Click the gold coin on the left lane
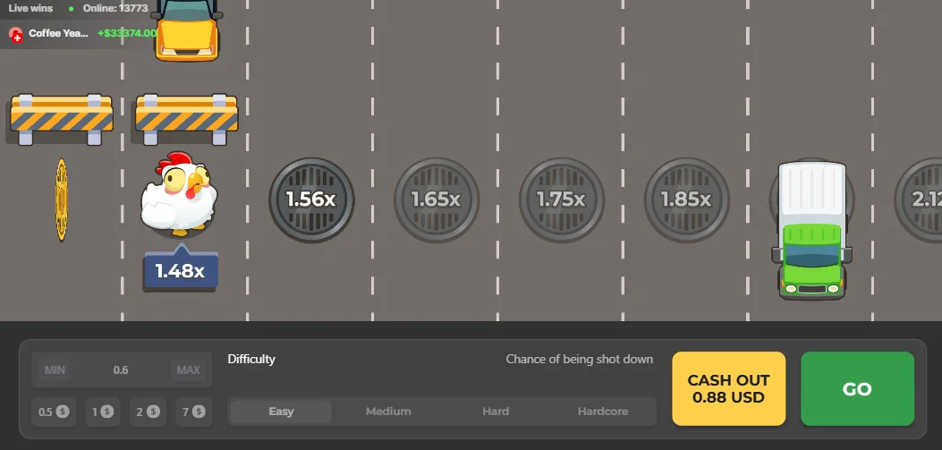The image size is (942, 450). 61,200
